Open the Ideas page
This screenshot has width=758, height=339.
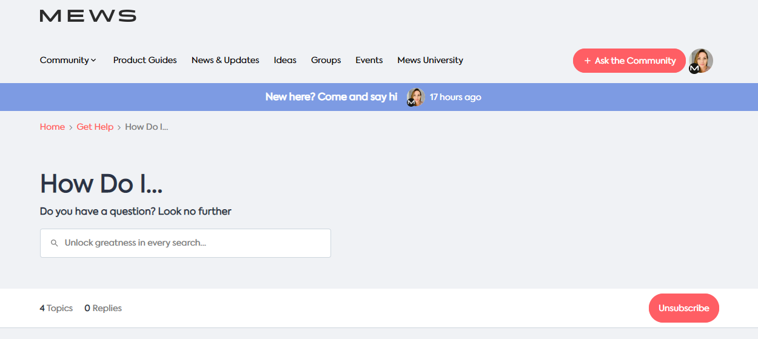click(x=285, y=60)
